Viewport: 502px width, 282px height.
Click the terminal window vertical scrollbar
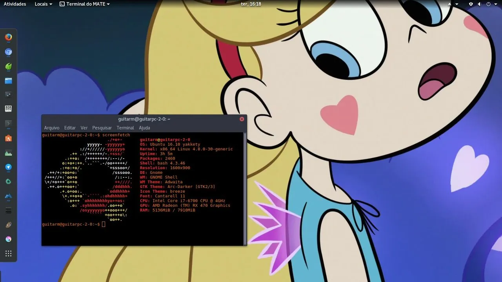point(246,188)
